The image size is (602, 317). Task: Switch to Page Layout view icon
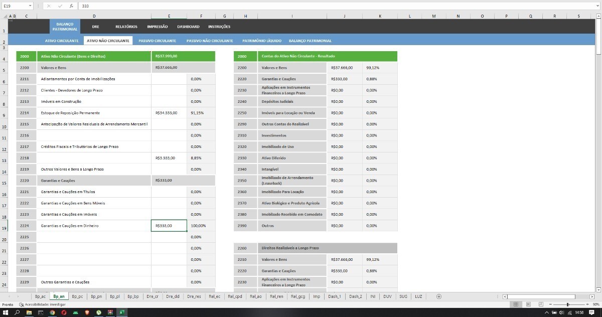(x=528, y=304)
